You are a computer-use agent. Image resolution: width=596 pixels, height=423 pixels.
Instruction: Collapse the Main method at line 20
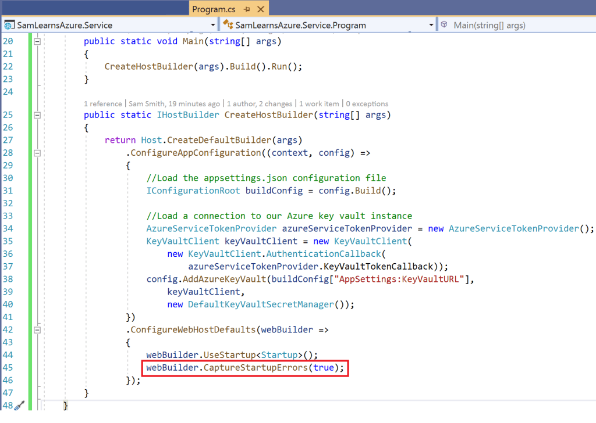pyautogui.click(x=37, y=41)
